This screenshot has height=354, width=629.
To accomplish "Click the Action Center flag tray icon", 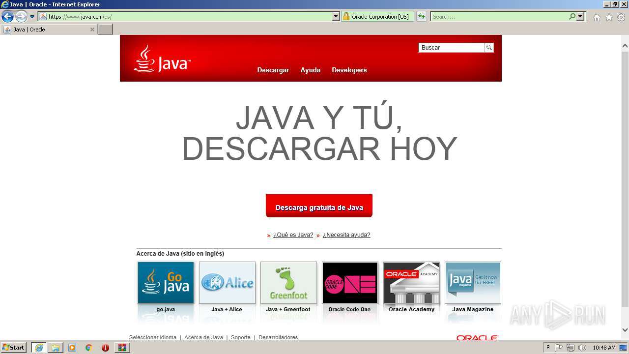I will pyautogui.click(x=559, y=348).
